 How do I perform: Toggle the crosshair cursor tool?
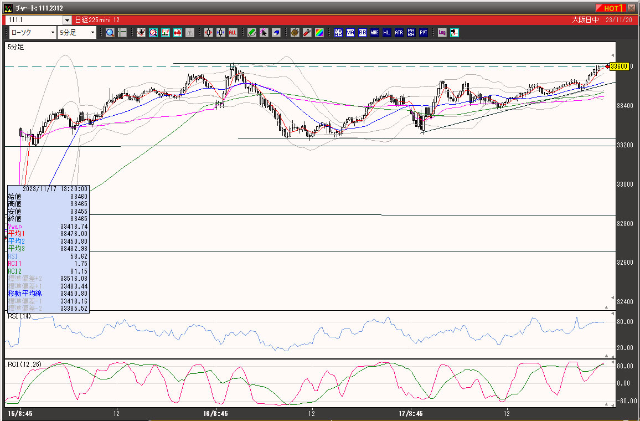click(122, 33)
